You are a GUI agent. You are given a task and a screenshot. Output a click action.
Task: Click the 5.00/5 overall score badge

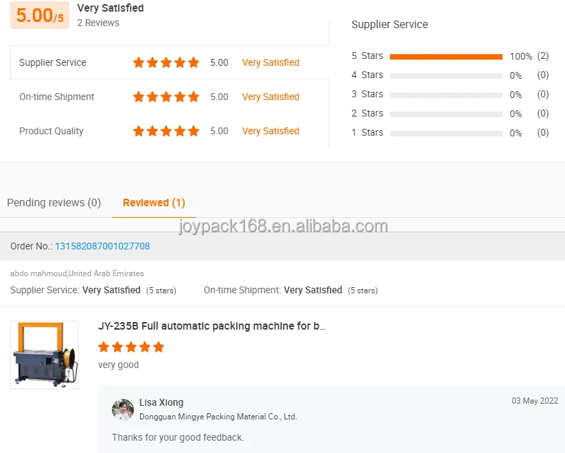pos(40,15)
